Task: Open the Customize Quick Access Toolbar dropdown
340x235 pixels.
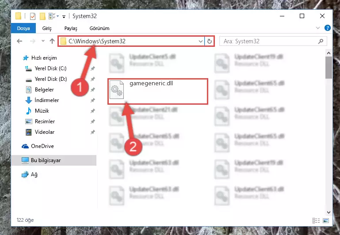Action: click(x=64, y=16)
